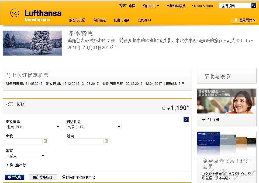Open the 到达机场 伦敦 (LHR) dropdown
Screen dimensions: 259x183
94,127
